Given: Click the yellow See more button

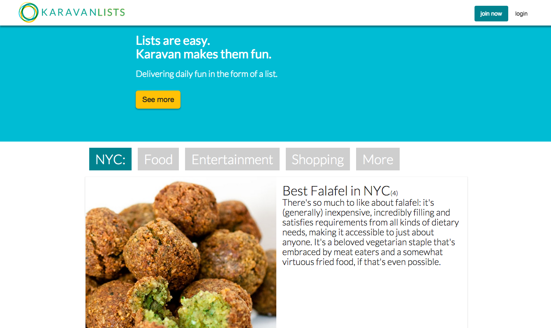Looking at the screenshot, I should [158, 100].
